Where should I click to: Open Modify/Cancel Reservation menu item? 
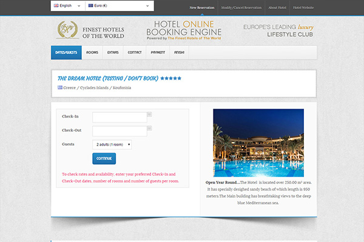pos(241,8)
